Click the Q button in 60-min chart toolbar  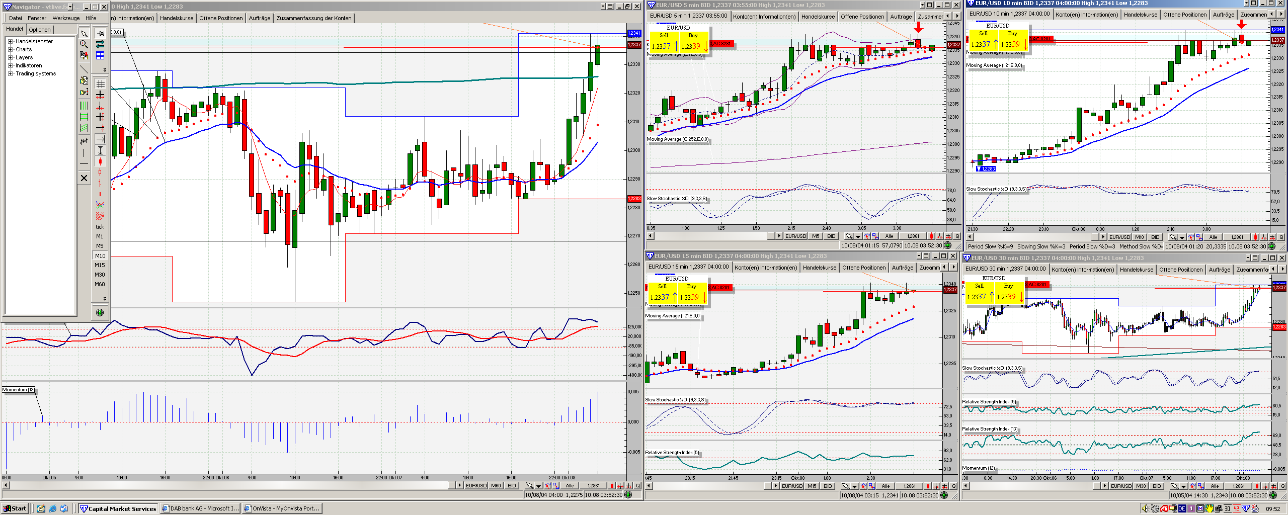coord(638,486)
